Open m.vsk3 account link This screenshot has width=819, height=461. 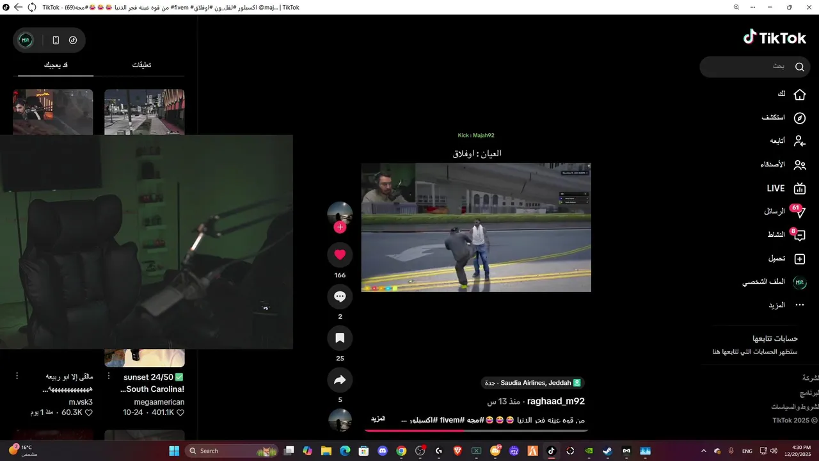click(x=81, y=402)
